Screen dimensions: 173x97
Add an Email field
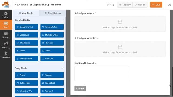pos(52,51)
